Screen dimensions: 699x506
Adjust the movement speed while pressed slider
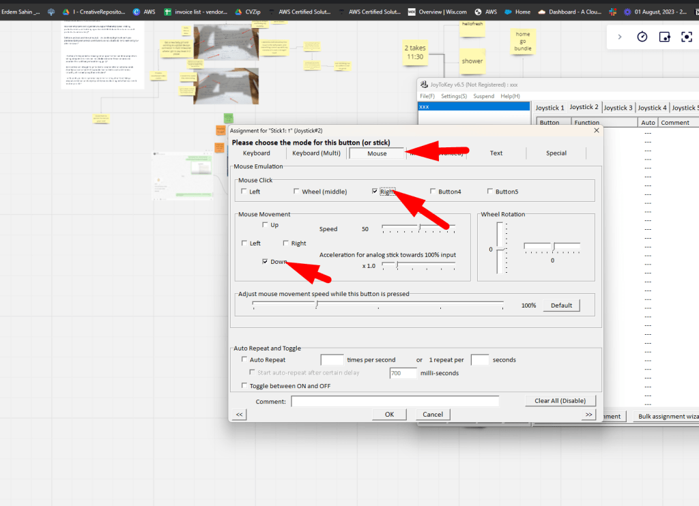click(x=378, y=305)
